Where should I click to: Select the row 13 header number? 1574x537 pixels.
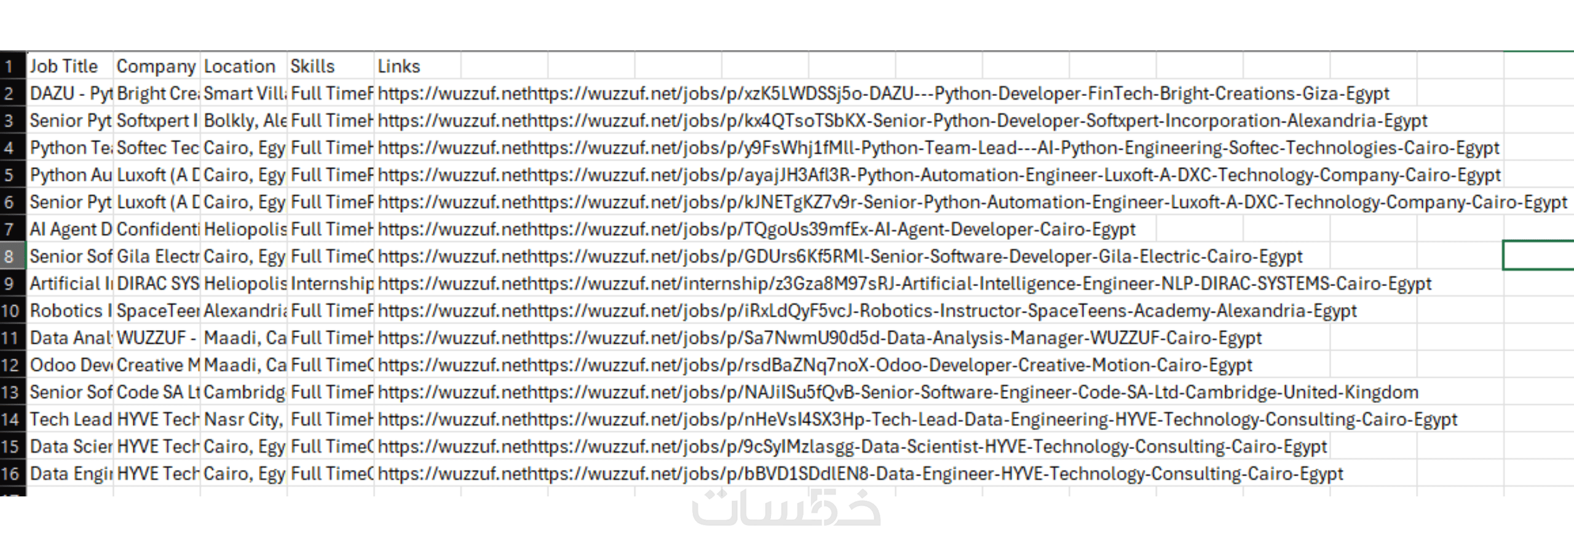pyautogui.click(x=10, y=392)
